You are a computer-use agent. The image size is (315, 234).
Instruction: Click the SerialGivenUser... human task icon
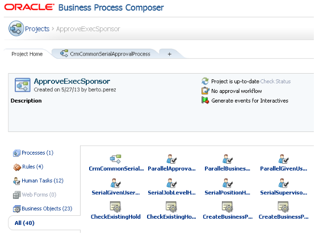point(116,183)
